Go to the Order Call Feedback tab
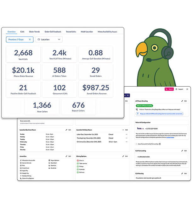192x203 pixels. (53, 32)
